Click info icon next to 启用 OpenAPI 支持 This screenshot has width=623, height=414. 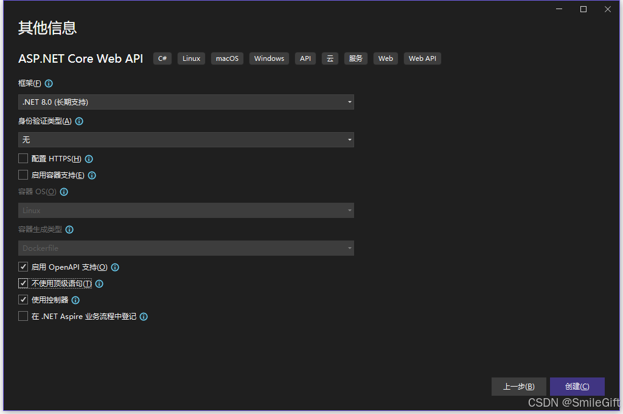pyautogui.click(x=115, y=267)
